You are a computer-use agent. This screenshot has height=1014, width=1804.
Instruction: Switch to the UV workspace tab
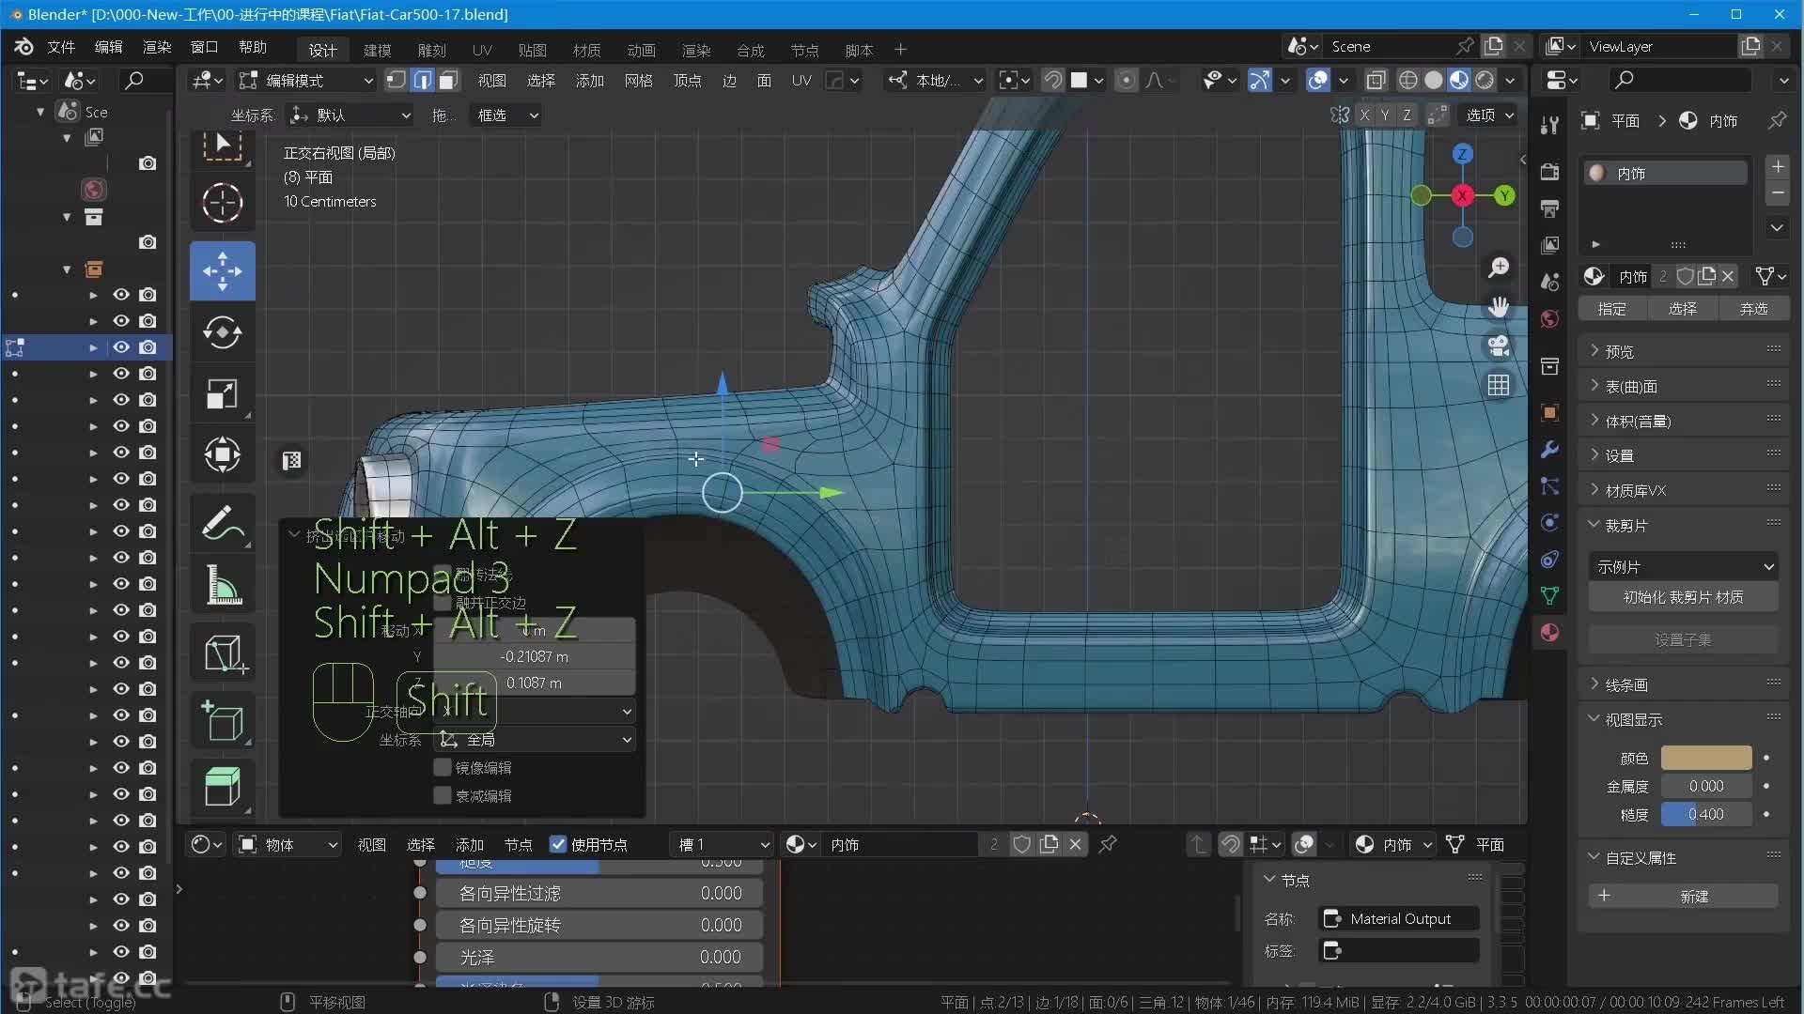tap(482, 50)
